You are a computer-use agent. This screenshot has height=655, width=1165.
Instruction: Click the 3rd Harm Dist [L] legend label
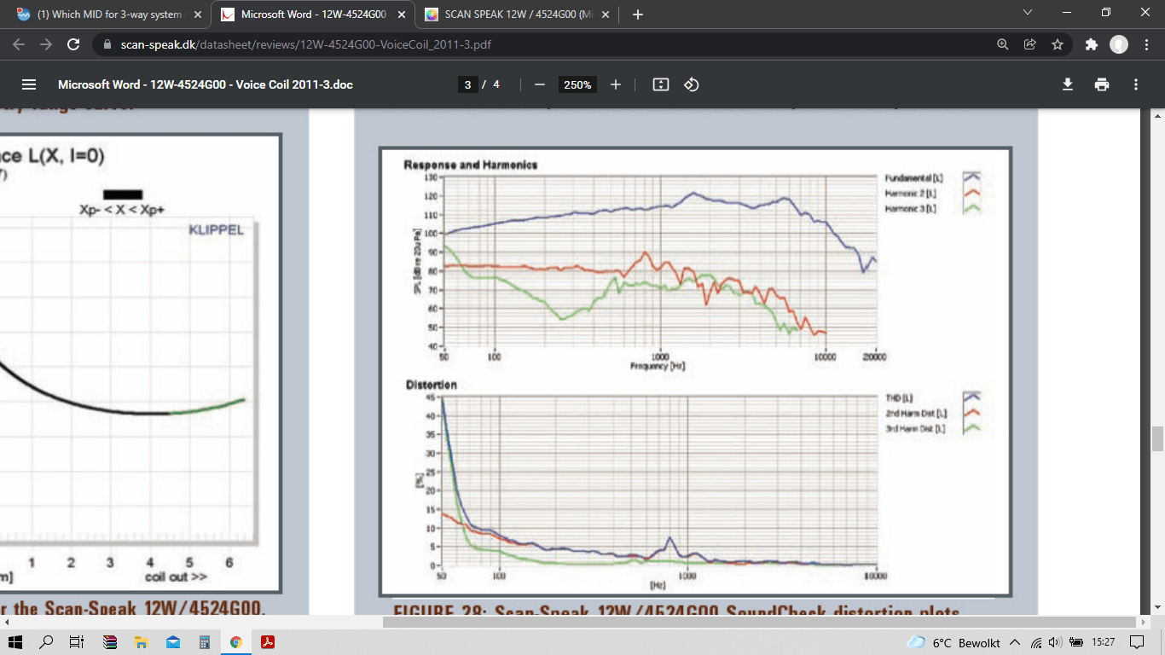coord(916,428)
